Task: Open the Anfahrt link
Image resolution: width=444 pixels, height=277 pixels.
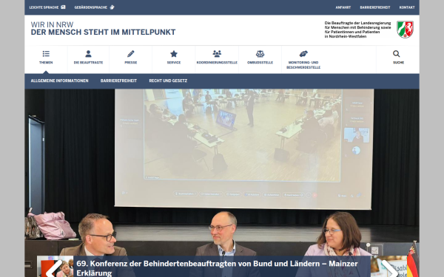Action: pyautogui.click(x=343, y=7)
